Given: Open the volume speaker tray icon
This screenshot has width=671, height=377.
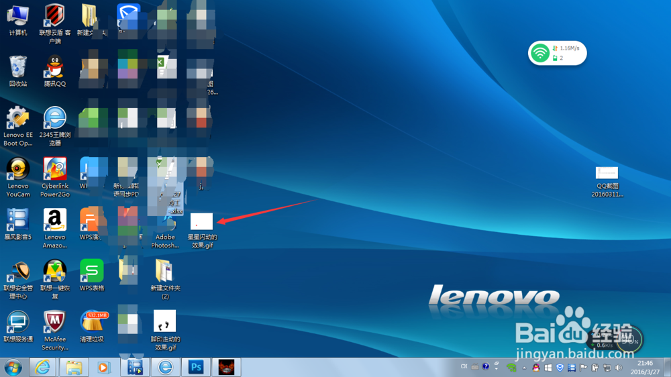Looking at the screenshot, I should tap(619, 368).
